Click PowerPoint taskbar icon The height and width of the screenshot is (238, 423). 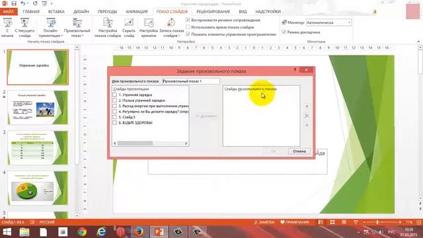pyautogui.click(x=159, y=232)
